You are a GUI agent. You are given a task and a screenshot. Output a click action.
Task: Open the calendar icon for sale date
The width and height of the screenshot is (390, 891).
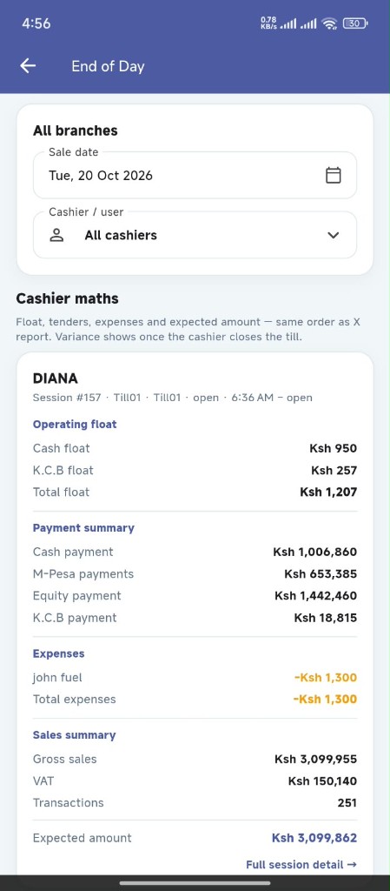click(x=334, y=175)
